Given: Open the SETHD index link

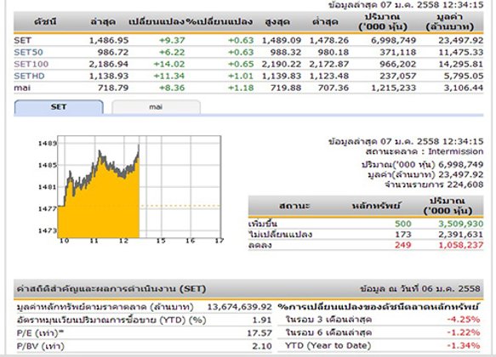Looking at the screenshot, I should pyautogui.click(x=29, y=76).
